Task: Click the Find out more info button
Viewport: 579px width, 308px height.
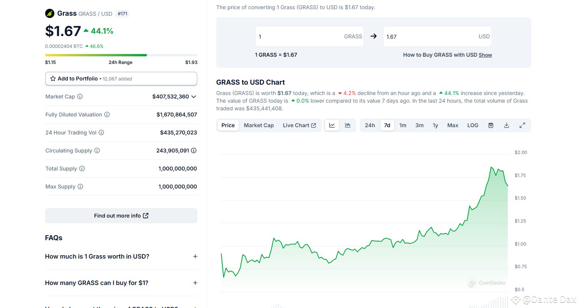Action: click(121, 215)
